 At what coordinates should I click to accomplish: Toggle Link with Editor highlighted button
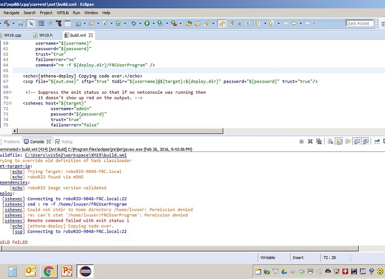tap(222, 23)
